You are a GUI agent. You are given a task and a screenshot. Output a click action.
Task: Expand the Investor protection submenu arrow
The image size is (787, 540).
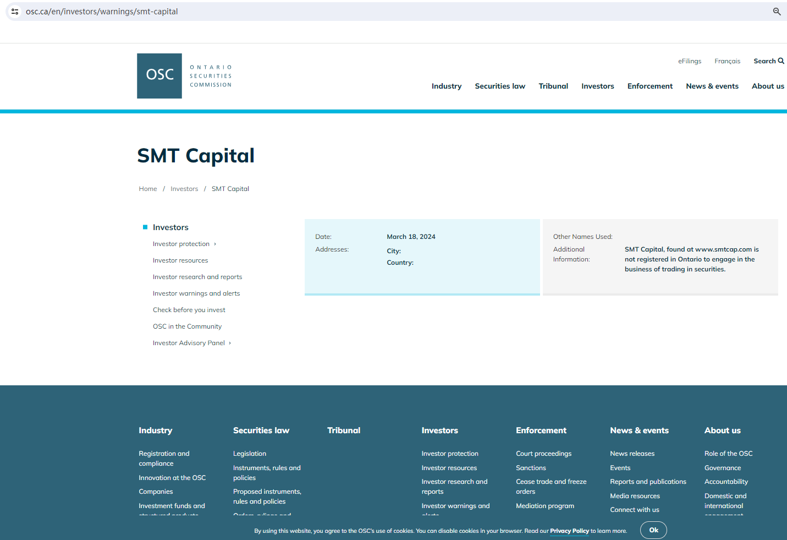click(215, 244)
